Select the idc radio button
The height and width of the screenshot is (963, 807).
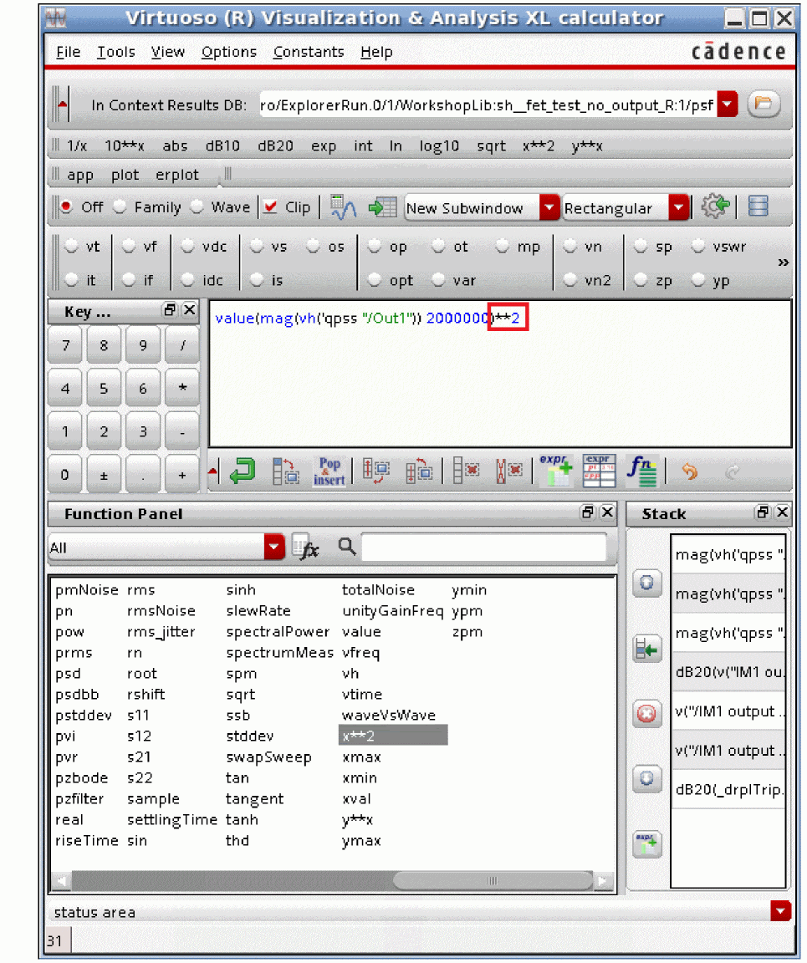(188, 280)
